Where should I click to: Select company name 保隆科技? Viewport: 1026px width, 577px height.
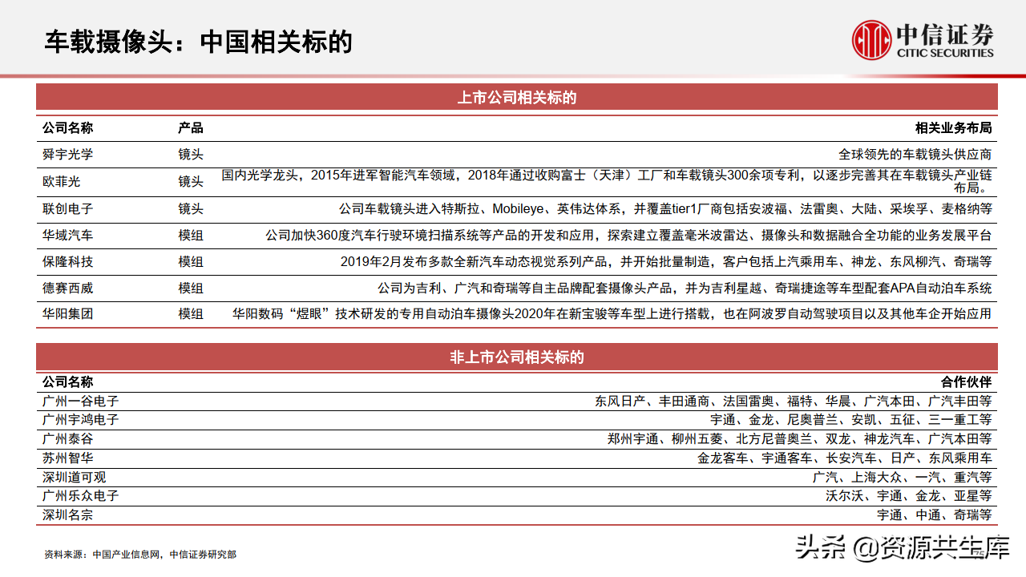pos(67,261)
